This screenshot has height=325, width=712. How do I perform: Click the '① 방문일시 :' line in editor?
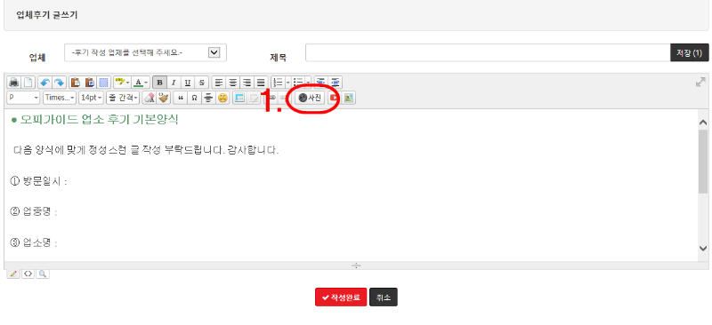point(38,182)
